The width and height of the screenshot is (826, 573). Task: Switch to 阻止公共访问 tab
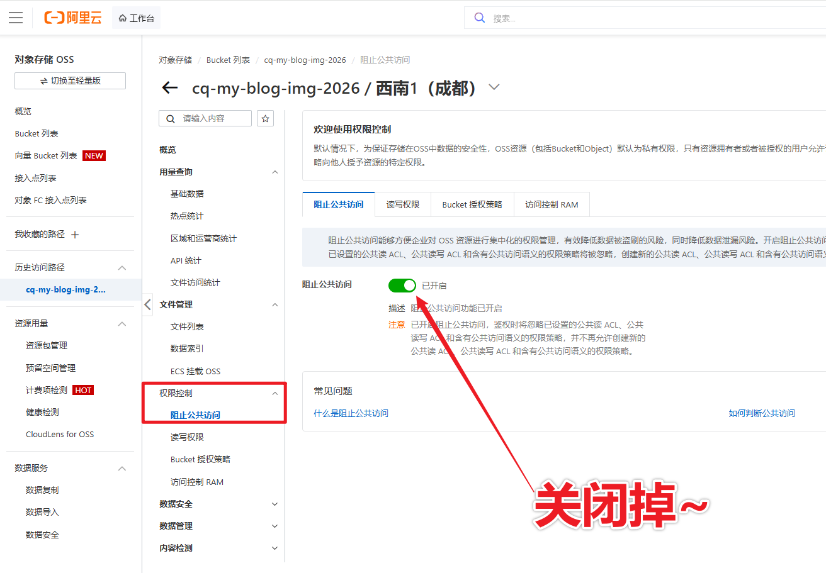[339, 204]
